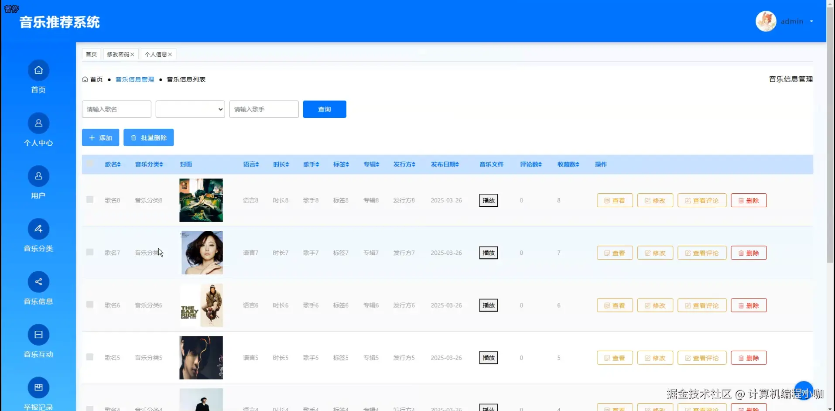Image resolution: width=835 pixels, height=411 pixels.
Task: Click 查看 button in 歌名5 row
Action: [x=615, y=358]
